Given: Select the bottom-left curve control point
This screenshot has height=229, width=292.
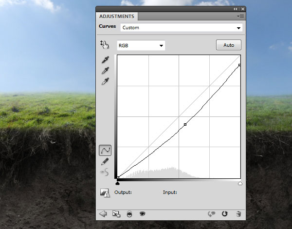Looking at the screenshot, I should [118, 178].
